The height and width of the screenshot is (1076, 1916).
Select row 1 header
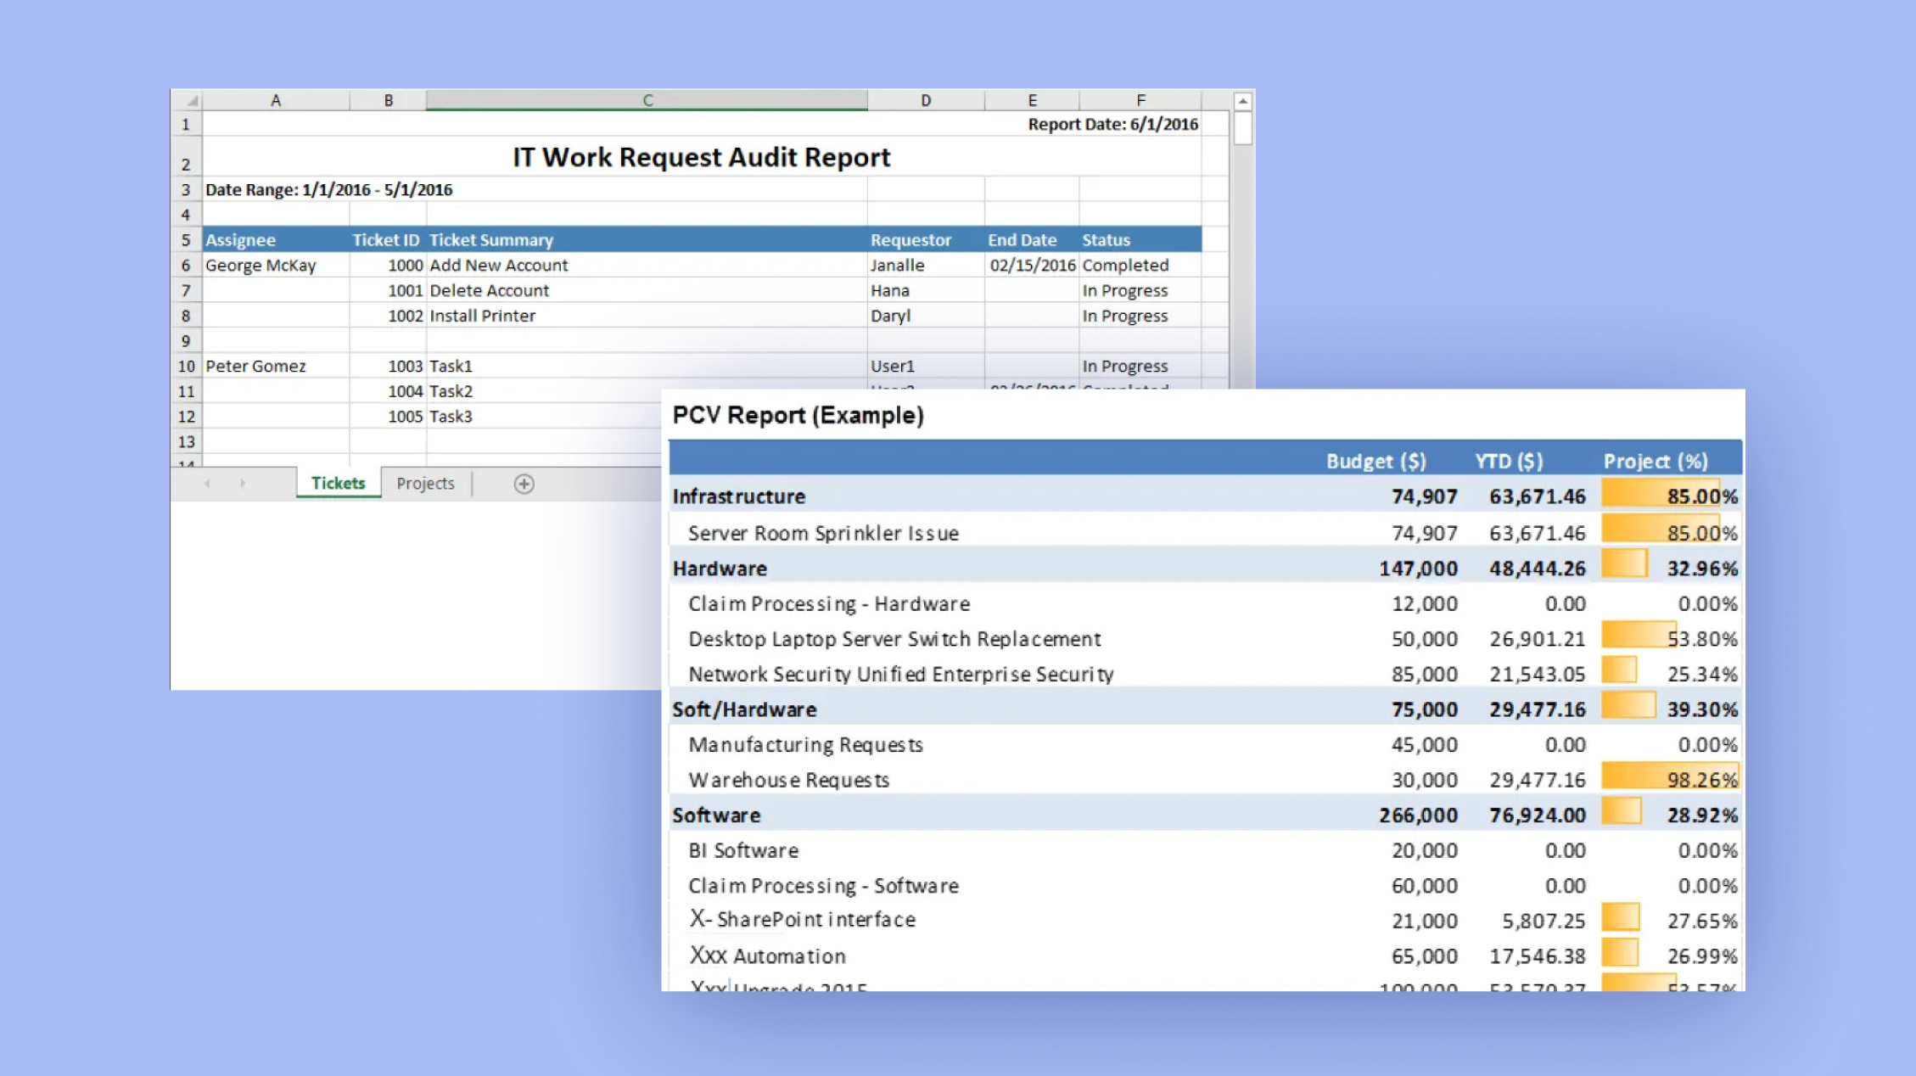(185, 123)
